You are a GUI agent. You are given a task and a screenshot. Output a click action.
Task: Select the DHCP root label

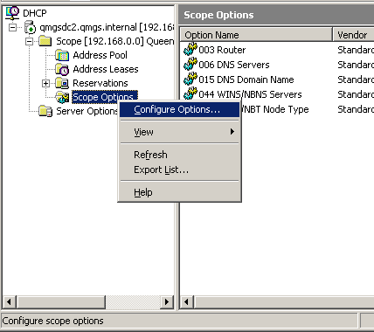click(35, 13)
